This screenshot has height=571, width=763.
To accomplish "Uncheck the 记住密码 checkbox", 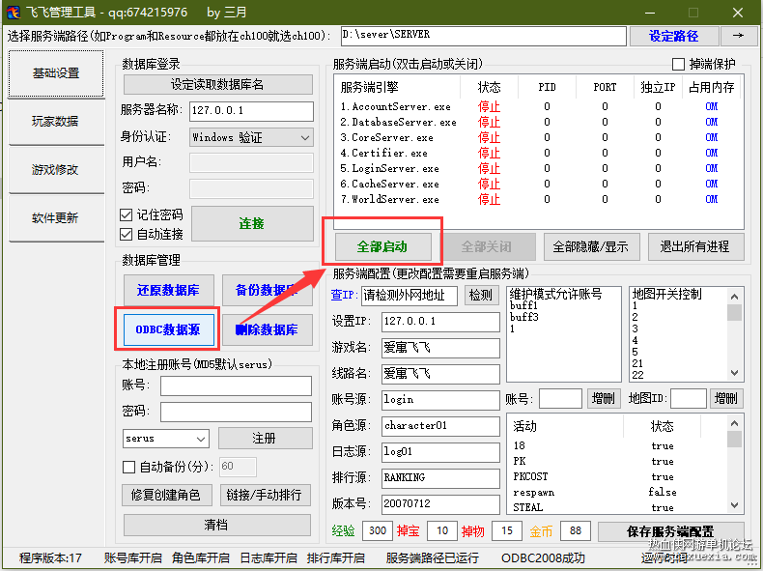I will coord(126,214).
